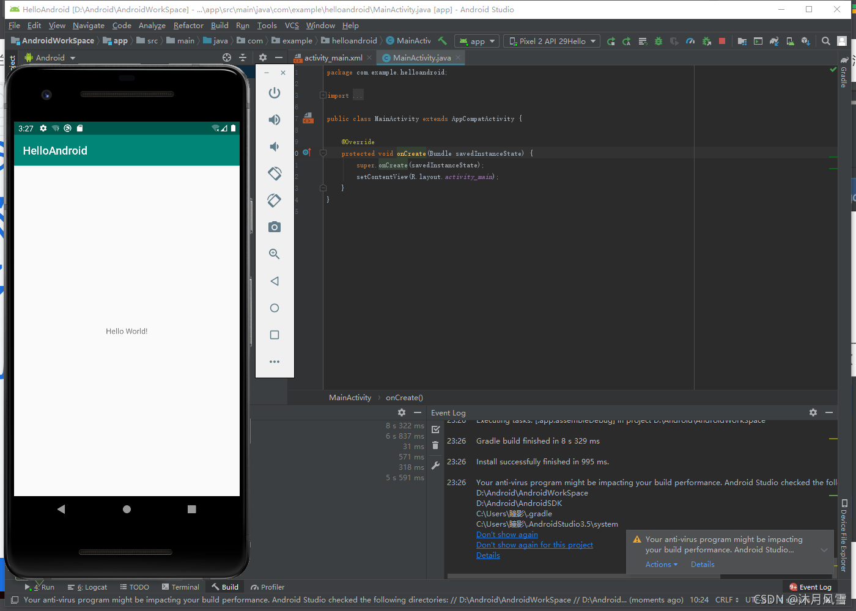Click the red Stop button
The image size is (856, 611).
pos(722,41)
